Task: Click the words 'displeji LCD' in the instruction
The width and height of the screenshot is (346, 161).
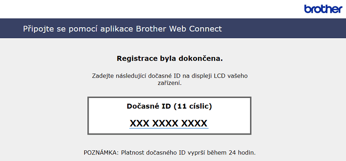Action: (x=201, y=76)
